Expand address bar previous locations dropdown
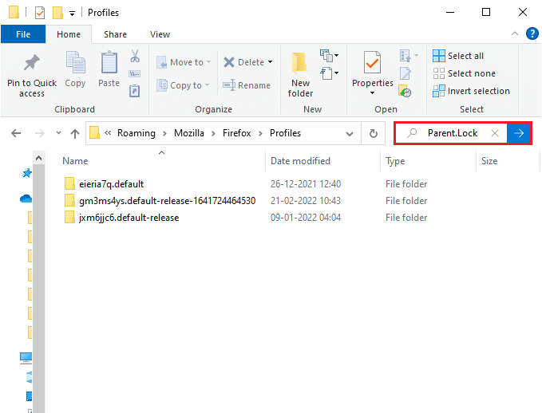Screen dimensions: 542x413 [x=350, y=134]
